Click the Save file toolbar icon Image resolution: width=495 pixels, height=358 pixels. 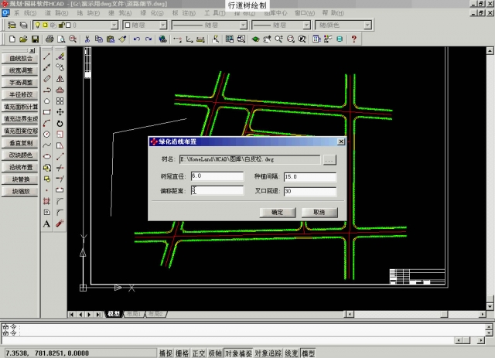(35, 39)
